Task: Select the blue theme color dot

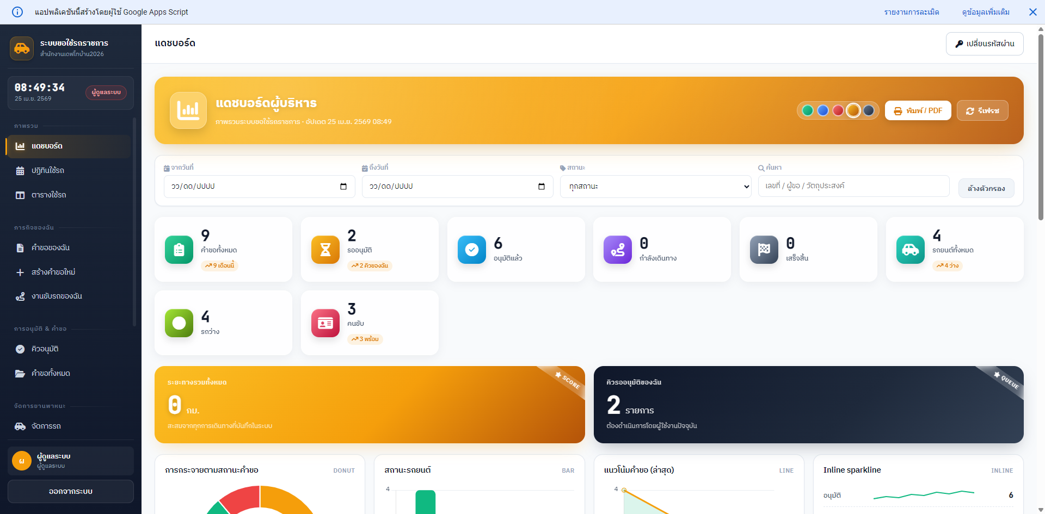Action: (x=823, y=110)
